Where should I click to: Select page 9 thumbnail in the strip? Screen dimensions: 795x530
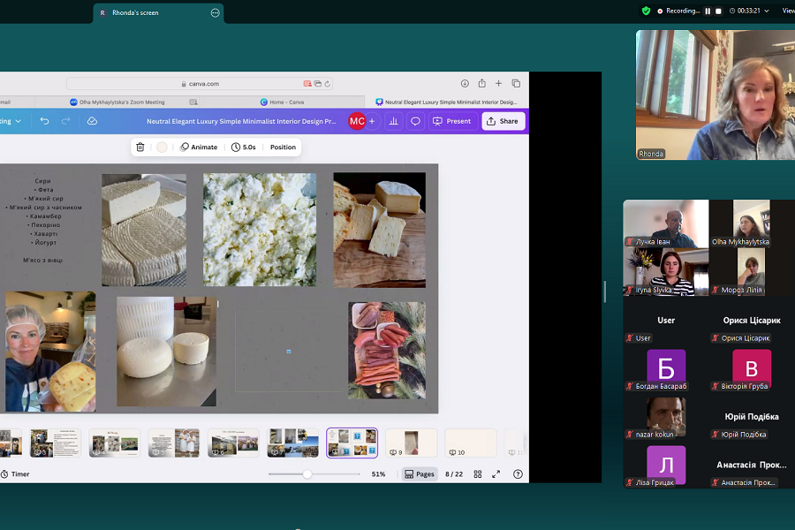(x=411, y=441)
